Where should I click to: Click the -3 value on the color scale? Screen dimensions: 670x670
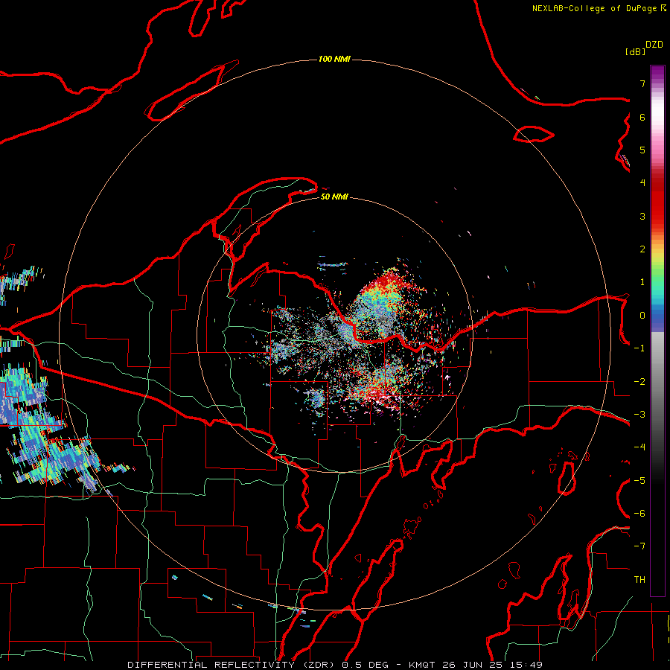point(639,415)
